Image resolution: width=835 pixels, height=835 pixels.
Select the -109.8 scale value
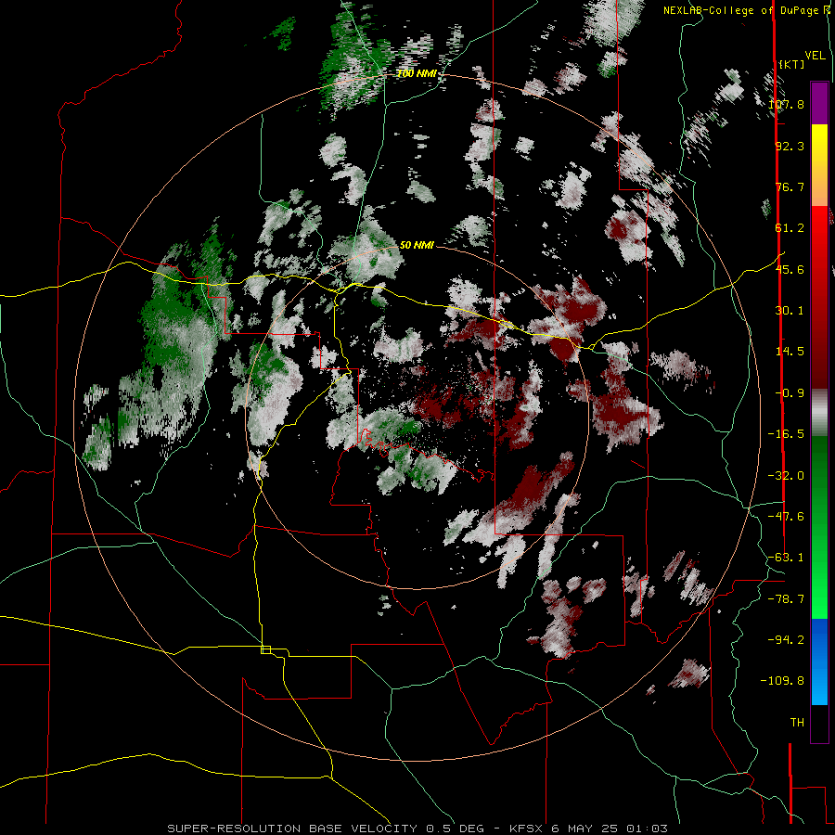coord(782,681)
